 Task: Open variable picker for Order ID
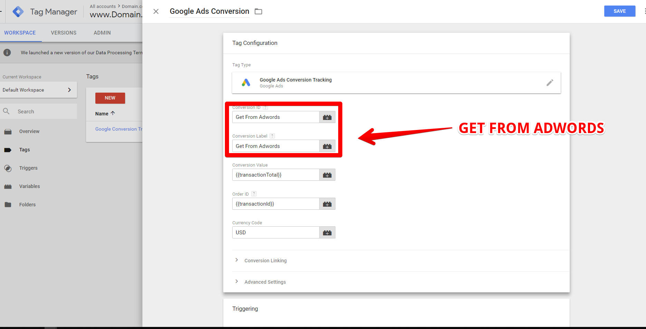click(327, 204)
